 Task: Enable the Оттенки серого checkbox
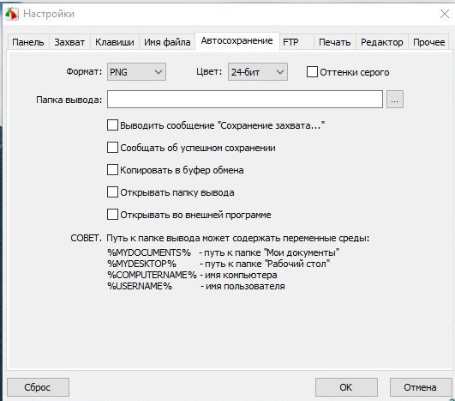coord(312,72)
